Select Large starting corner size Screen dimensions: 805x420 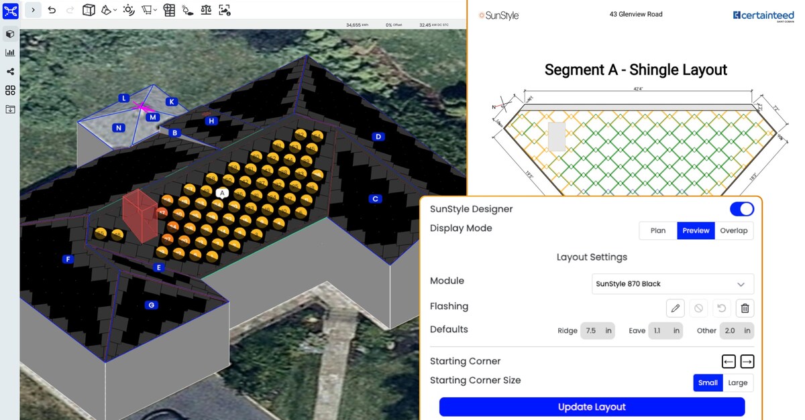tap(738, 382)
